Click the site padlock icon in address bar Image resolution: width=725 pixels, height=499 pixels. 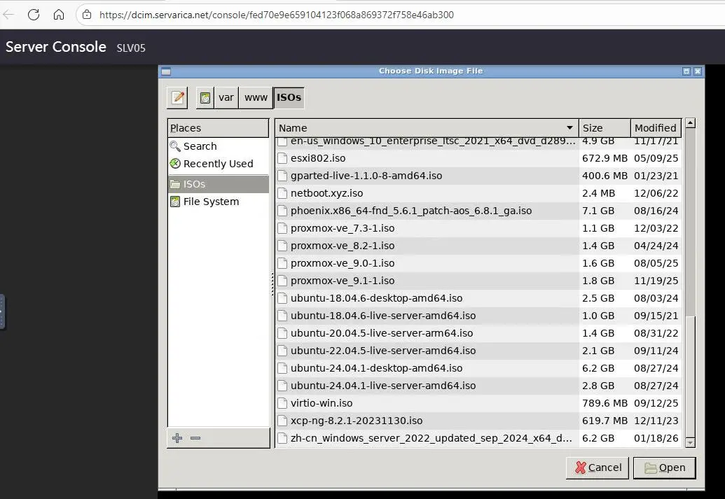87,15
